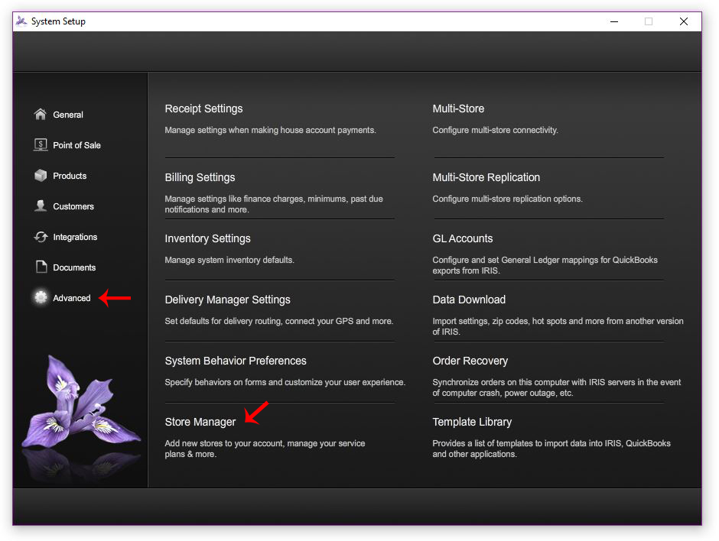Select Documents in the sidebar
The width and height of the screenshot is (719, 541).
click(x=74, y=267)
